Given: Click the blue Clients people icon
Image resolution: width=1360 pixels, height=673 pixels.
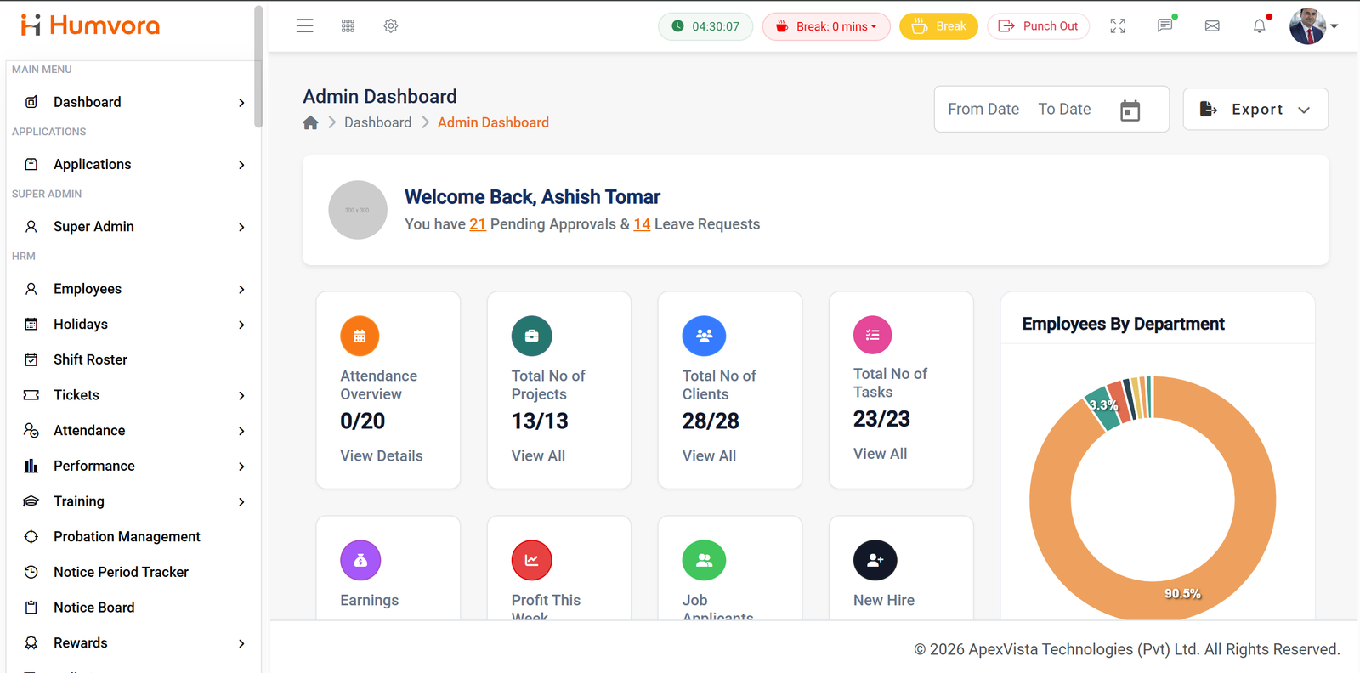Looking at the screenshot, I should pyautogui.click(x=704, y=336).
